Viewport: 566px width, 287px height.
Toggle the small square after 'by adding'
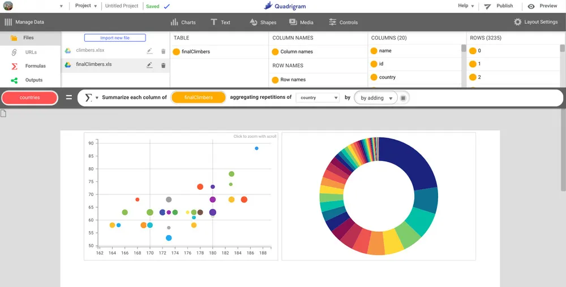point(403,98)
